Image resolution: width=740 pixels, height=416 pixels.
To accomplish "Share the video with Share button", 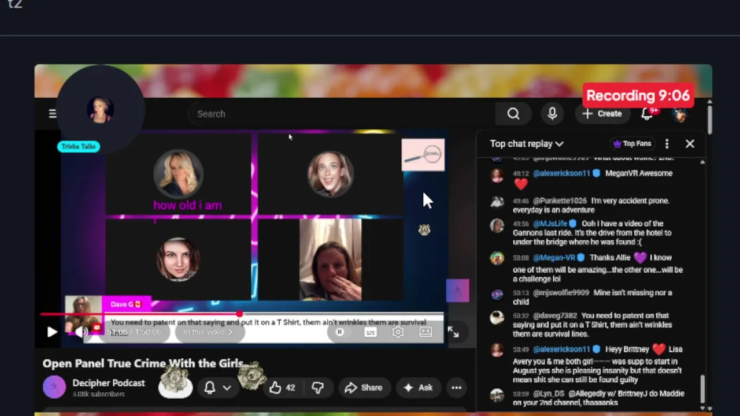I will point(364,388).
